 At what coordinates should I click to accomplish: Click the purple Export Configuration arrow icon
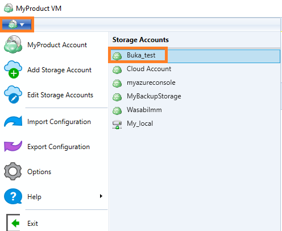tap(13, 146)
